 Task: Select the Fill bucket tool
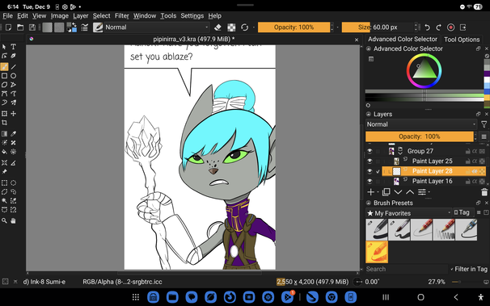[x=4, y=152]
